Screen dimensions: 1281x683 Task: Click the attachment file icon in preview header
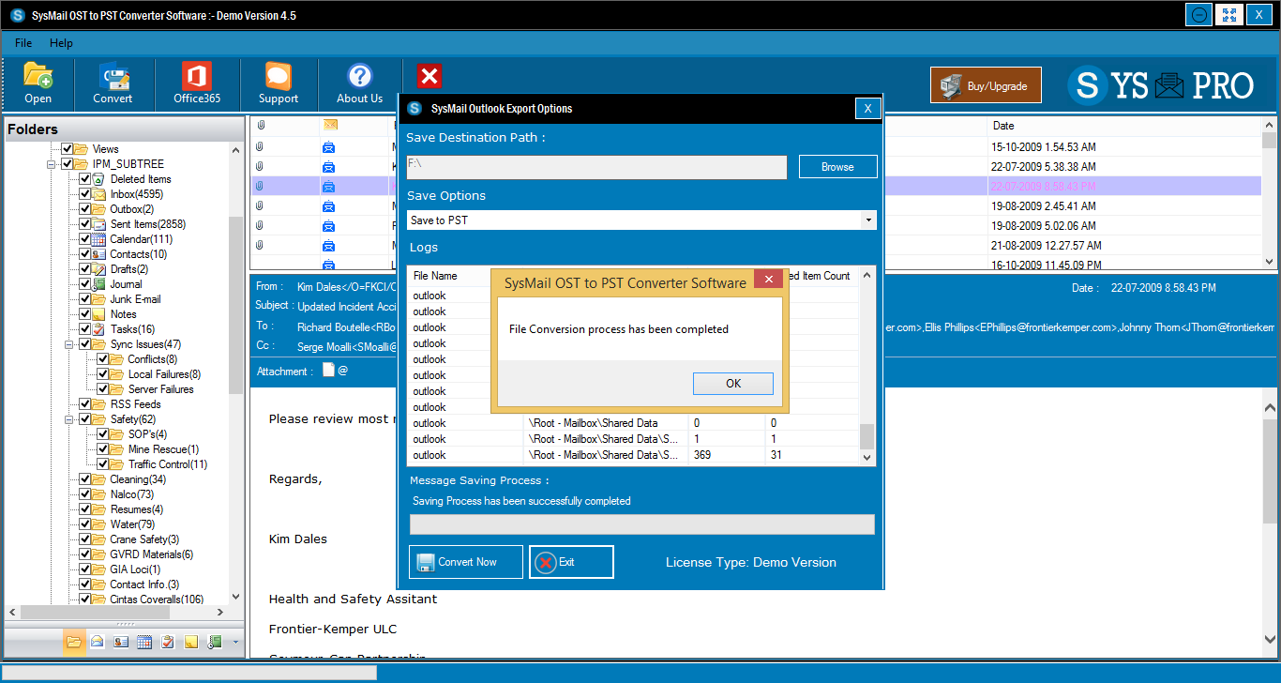point(328,371)
